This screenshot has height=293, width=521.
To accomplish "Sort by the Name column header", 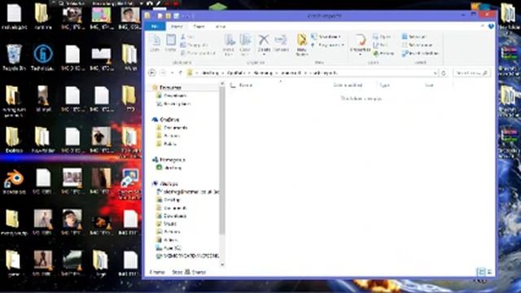I will click(x=246, y=85).
